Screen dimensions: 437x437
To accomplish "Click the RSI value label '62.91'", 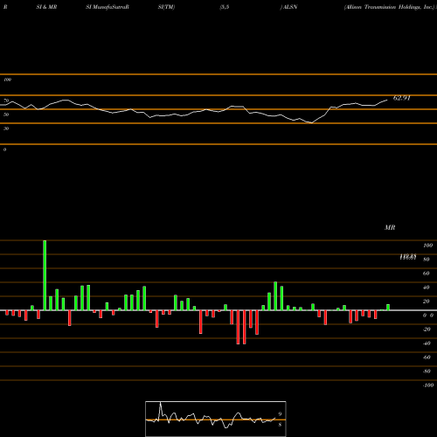I will click(402, 98).
